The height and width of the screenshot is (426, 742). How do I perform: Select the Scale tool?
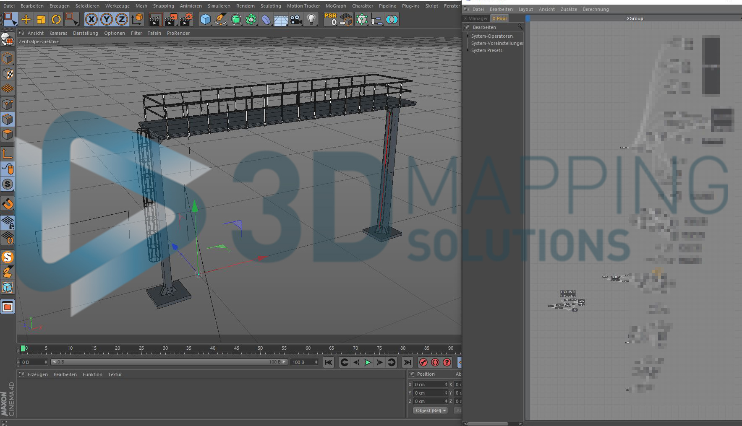[x=41, y=19]
